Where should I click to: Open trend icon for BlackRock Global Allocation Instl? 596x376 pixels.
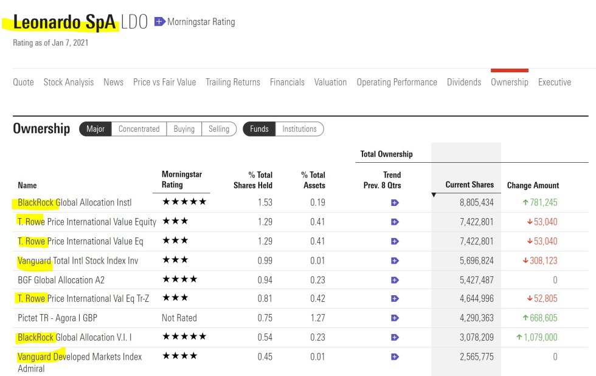tap(395, 203)
